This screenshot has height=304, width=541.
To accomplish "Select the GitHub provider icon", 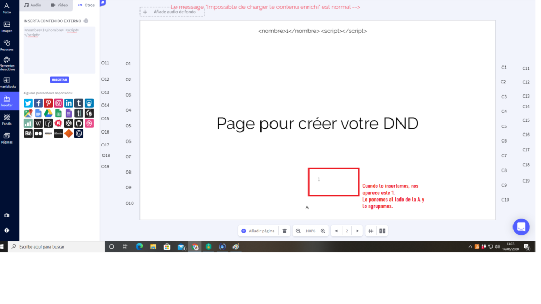I will coord(79,123).
